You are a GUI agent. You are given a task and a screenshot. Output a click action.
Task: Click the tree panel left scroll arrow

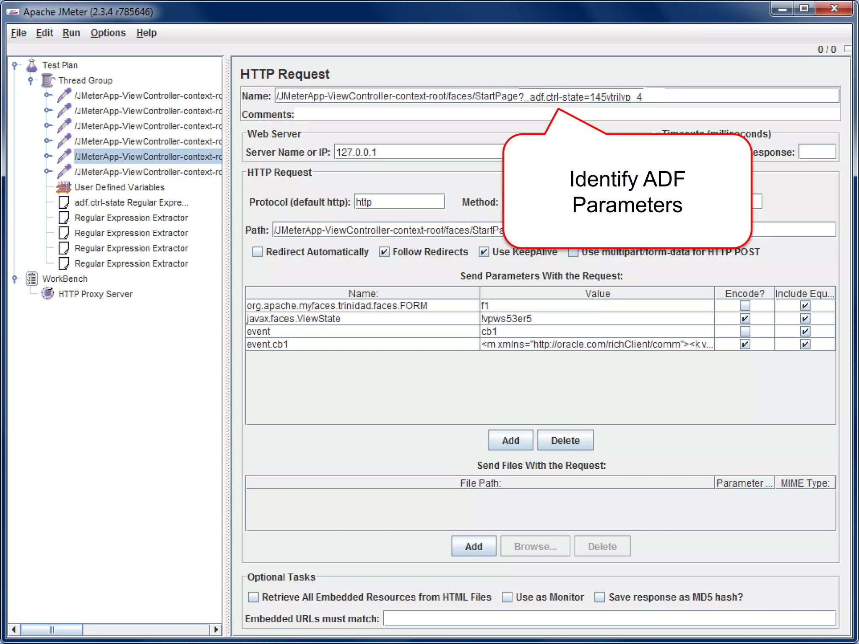pyautogui.click(x=14, y=630)
